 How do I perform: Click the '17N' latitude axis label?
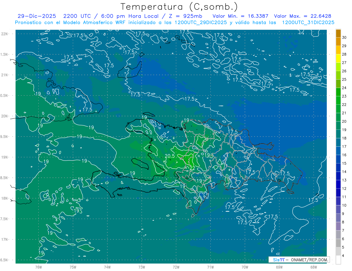pos(4,239)
